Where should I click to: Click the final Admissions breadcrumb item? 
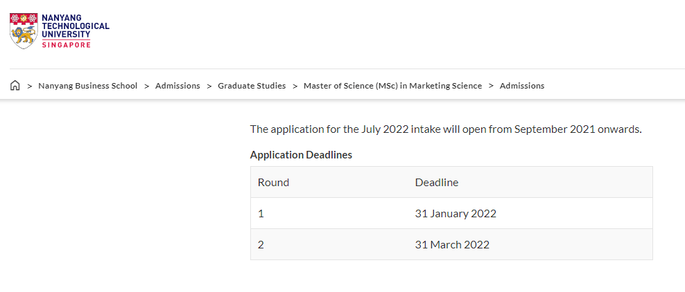click(522, 86)
